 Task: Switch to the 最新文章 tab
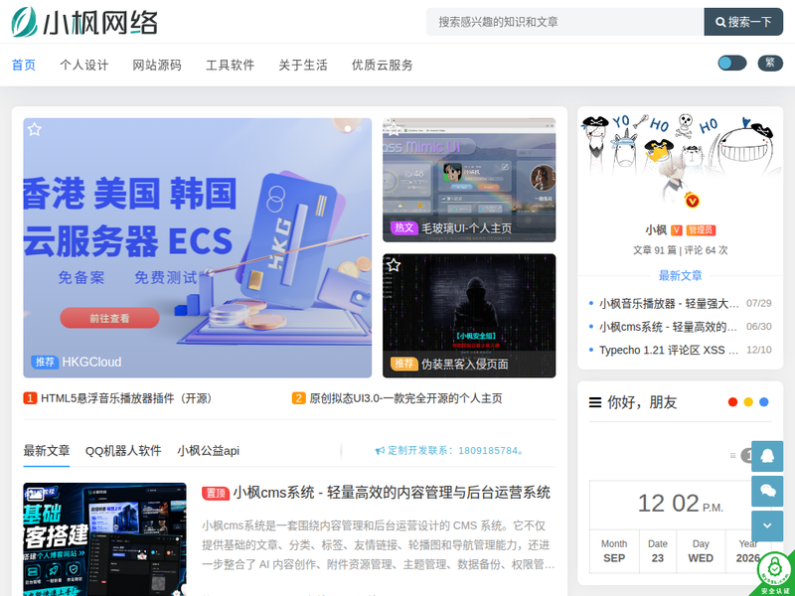[x=46, y=451]
